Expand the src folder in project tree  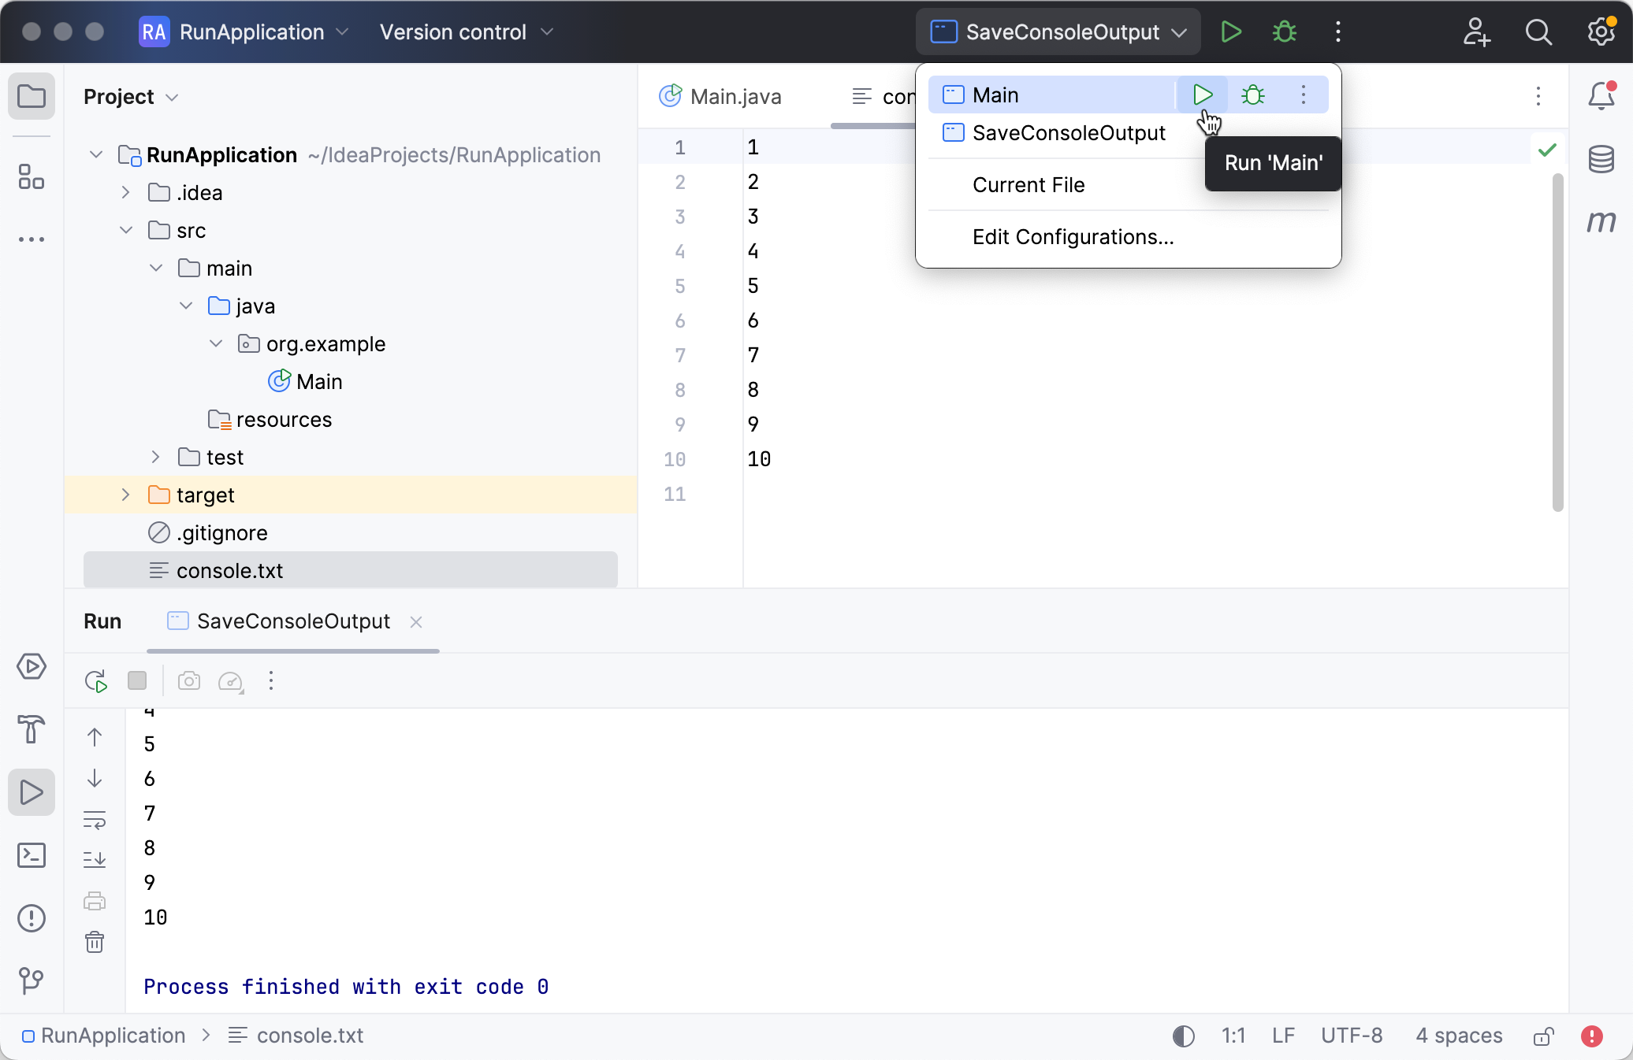tap(128, 228)
